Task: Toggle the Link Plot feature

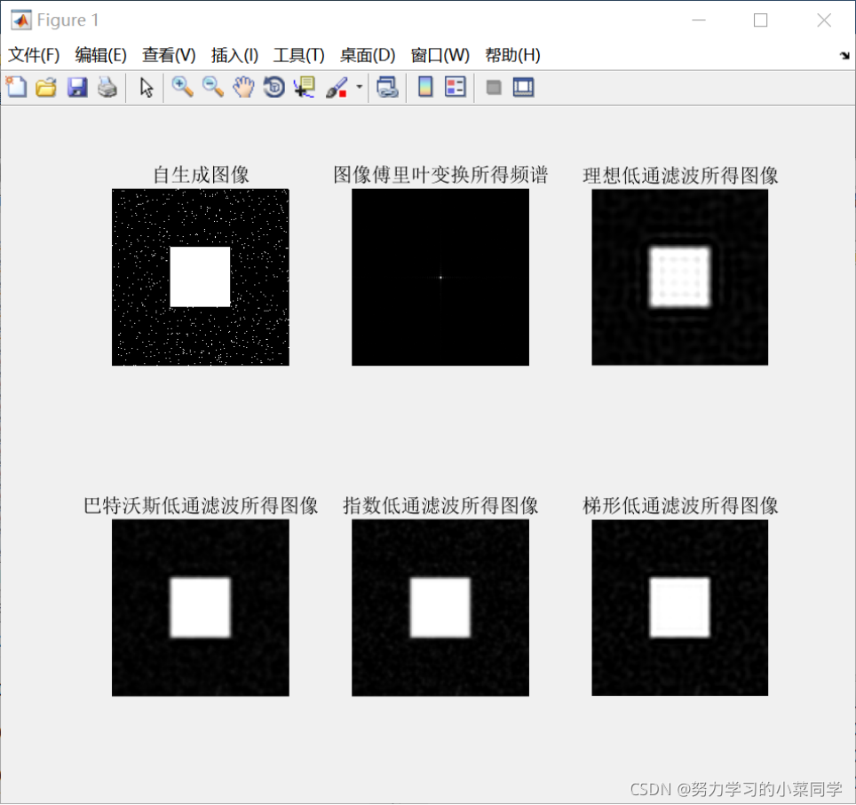Action: click(387, 87)
